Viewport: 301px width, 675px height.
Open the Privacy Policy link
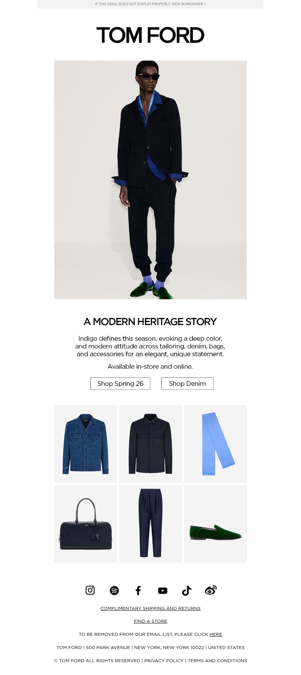click(x=164, y=660)
